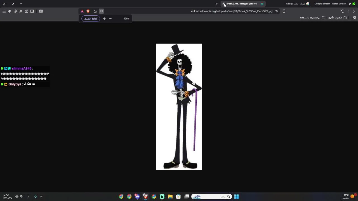Open the Brave Wallet toolbar icon
Image resolution: width=358 pixels, height=201 pixels.
(26, 11)
